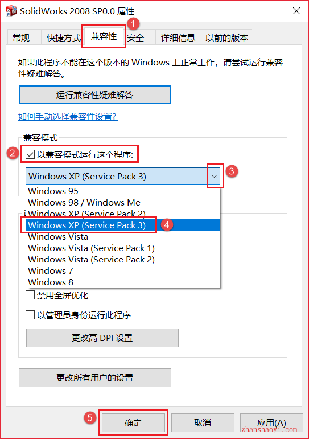Click 更改高 DPI 设置 button
Screen dimensions: 309x439
tap(102, 338)
